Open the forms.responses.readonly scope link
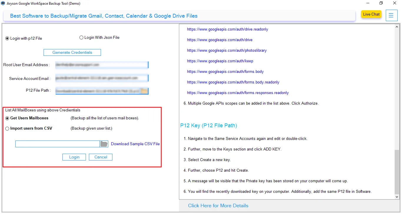This screenshot has width=402, height=214. click(238, 93)
